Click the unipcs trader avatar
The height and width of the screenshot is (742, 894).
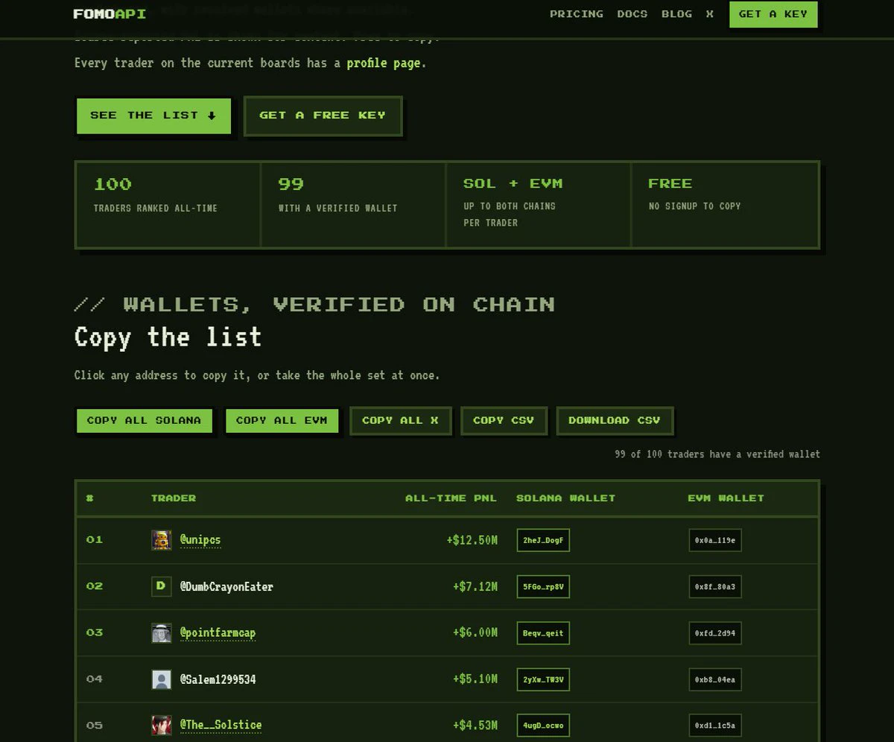click(x=162, y=540)
